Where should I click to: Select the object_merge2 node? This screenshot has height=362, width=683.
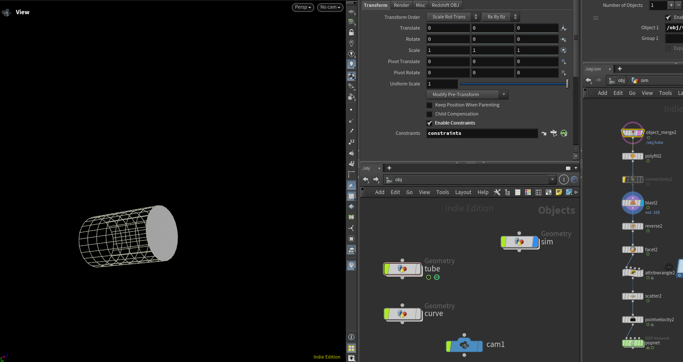click(633, 133)
